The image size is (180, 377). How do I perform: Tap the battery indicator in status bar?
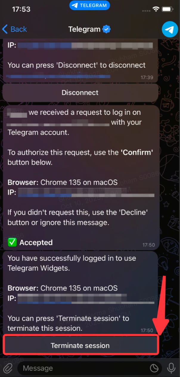(x=168, y=9)
